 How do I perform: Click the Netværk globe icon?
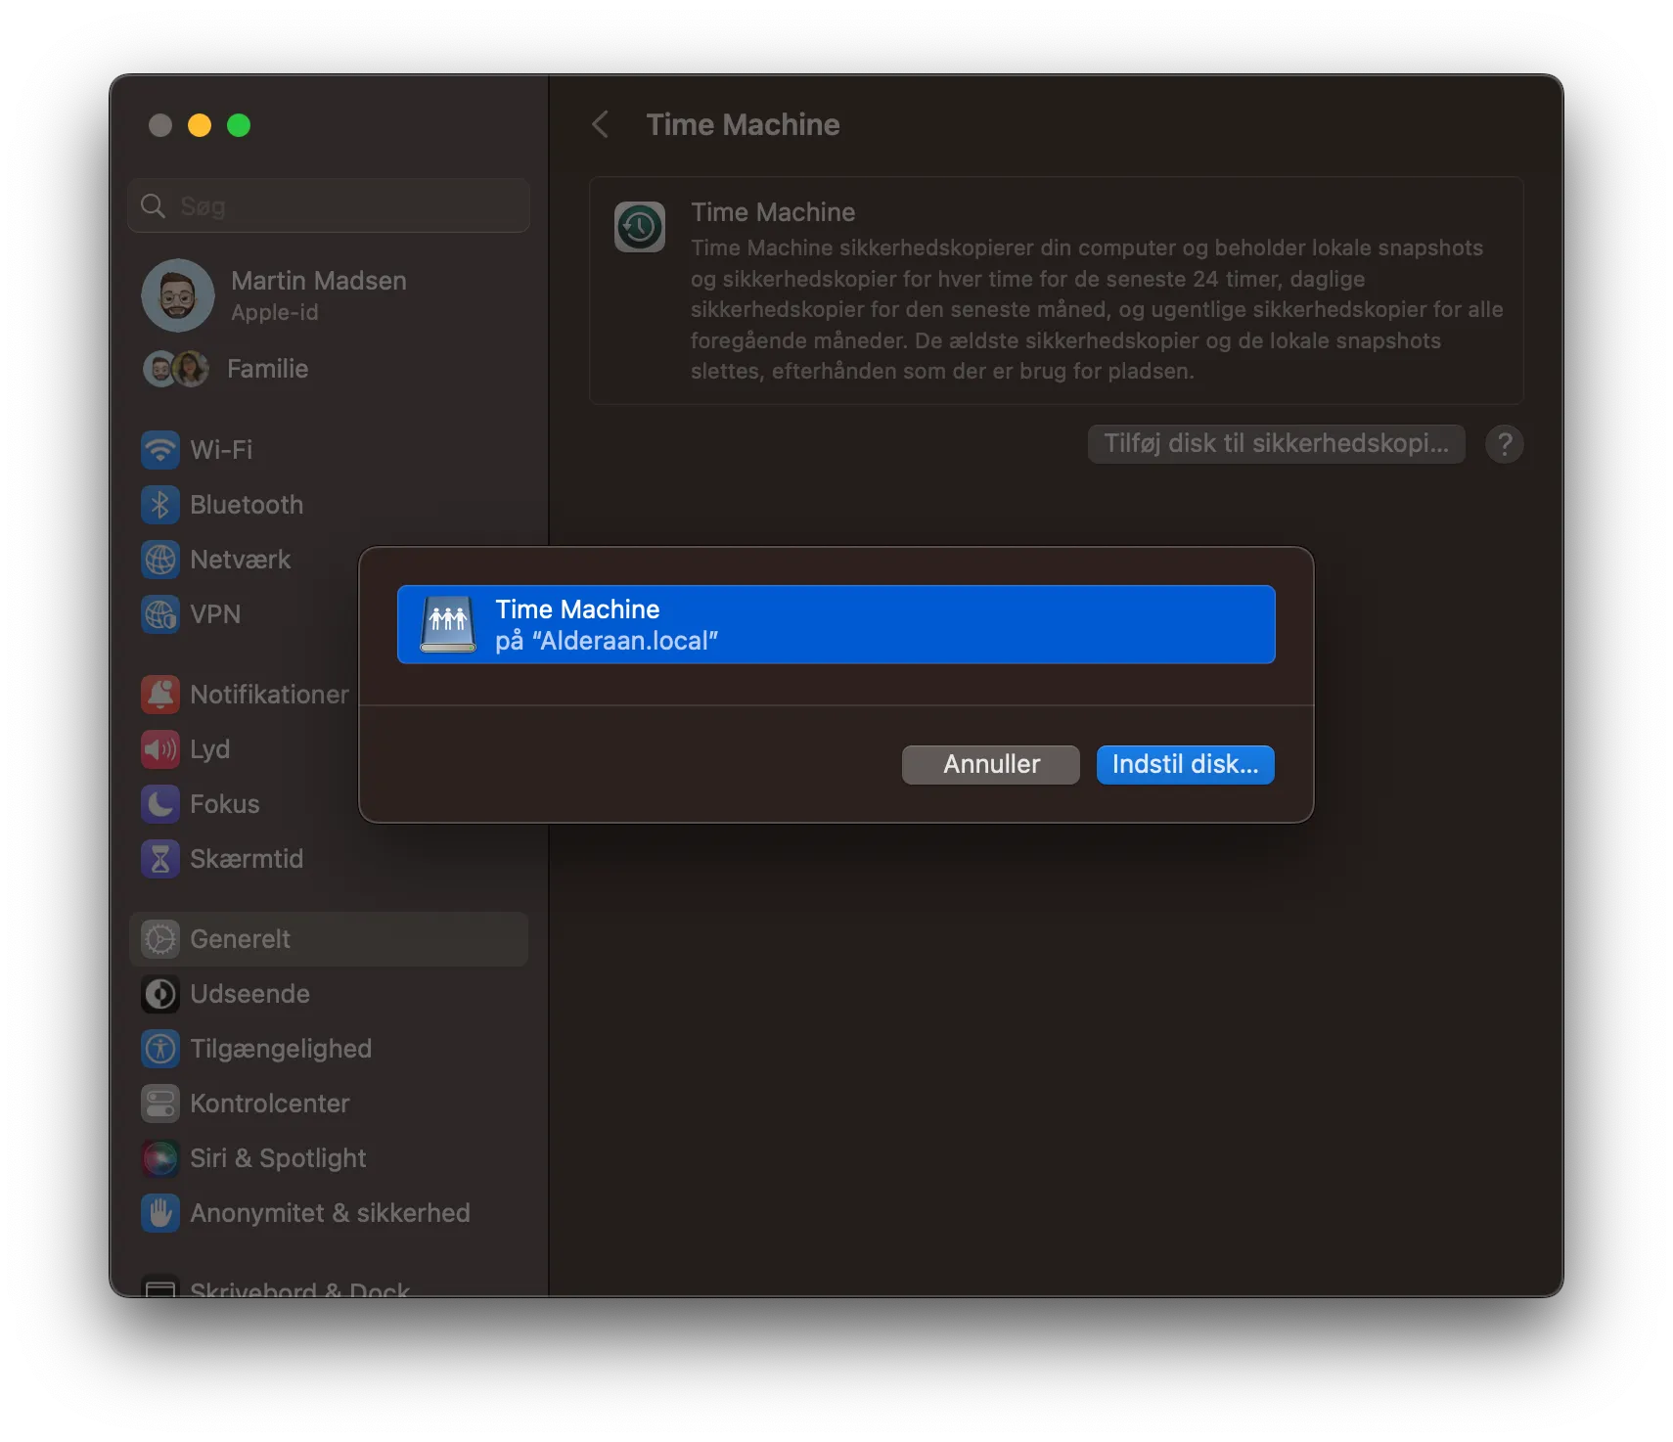(x=160, y=560)
